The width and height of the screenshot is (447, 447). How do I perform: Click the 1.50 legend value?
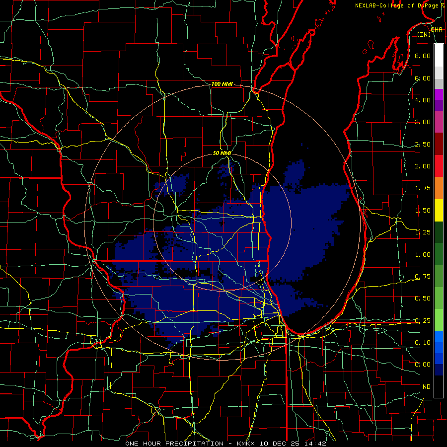(x=423, y=211)
